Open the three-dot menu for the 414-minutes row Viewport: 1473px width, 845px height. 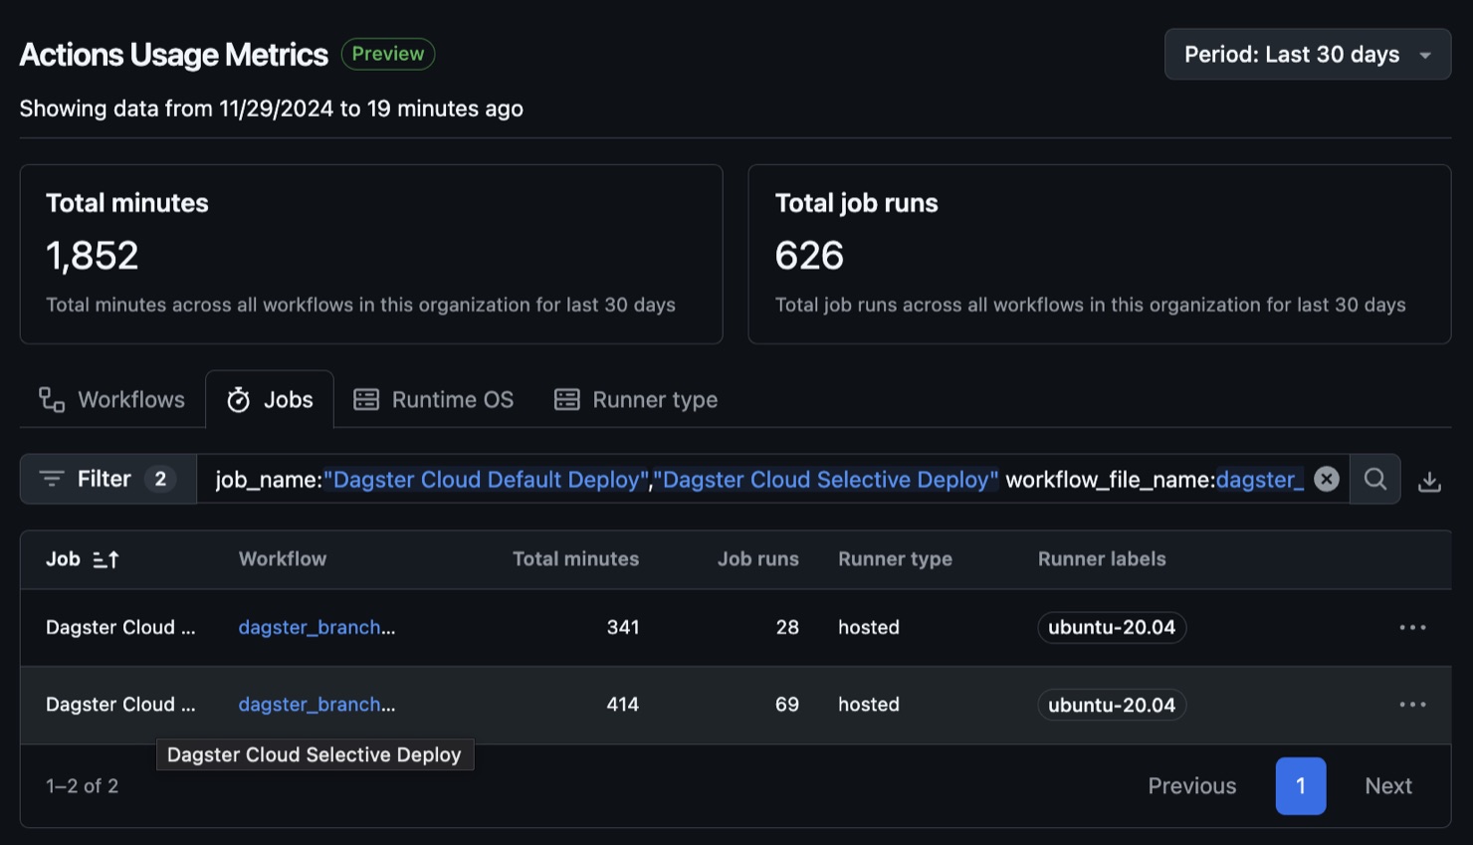click(x=1412, y=704)
